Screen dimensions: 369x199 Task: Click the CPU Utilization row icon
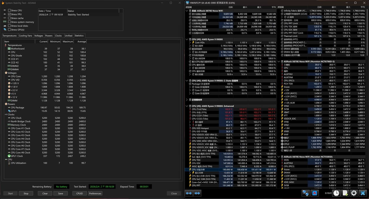coord(9,163)
